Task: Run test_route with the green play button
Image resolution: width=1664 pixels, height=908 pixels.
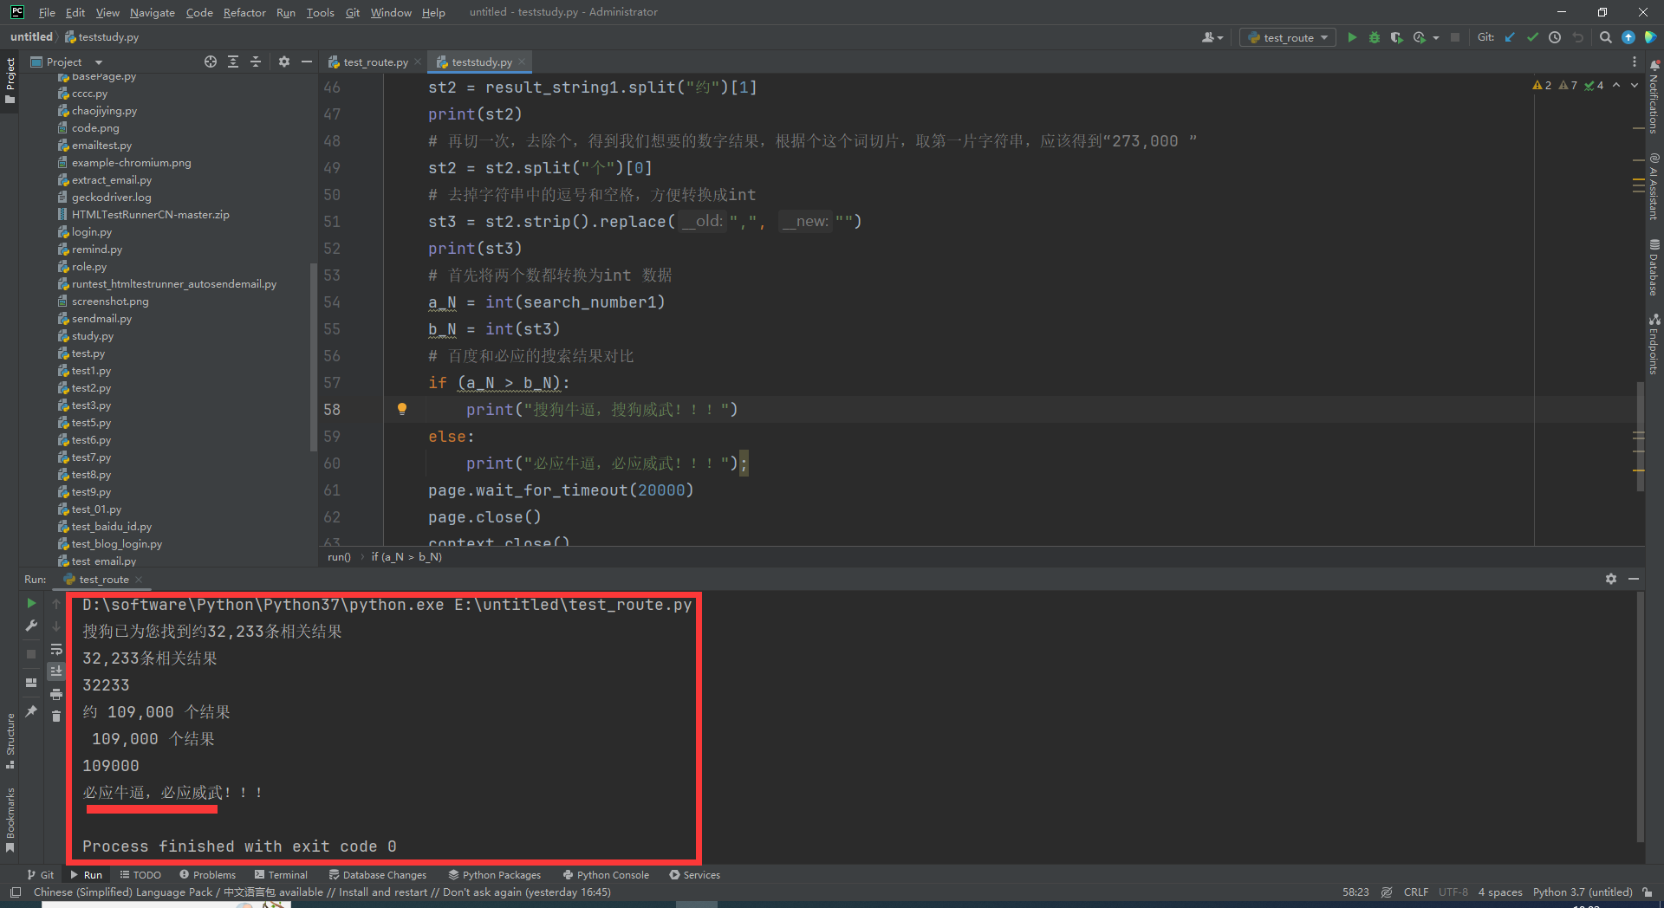Action: pyautogui.click(x=1352, y=37)
